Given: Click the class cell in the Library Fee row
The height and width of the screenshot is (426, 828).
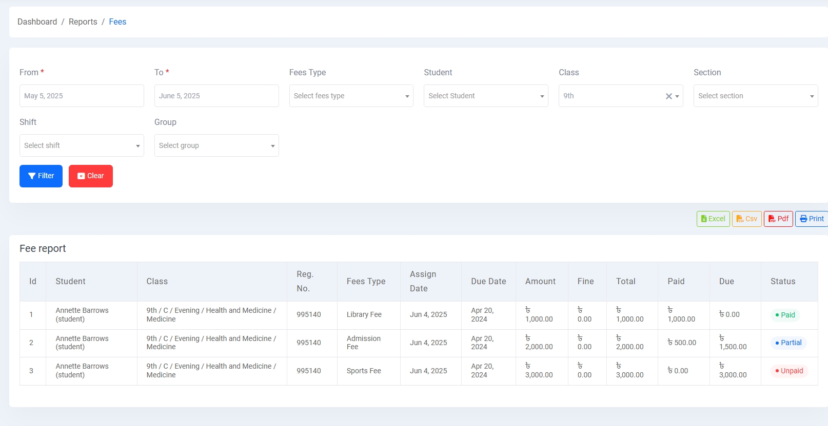Looking at the screenshot, I should pos(211,315).
